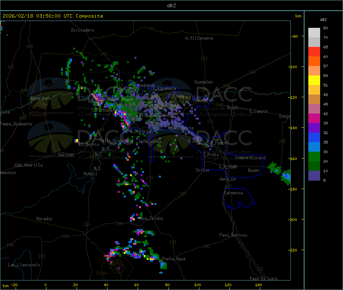This screenshot has width=343, height=290.
Task: Click the L_Malvinas map label
Action: (150, 141)
